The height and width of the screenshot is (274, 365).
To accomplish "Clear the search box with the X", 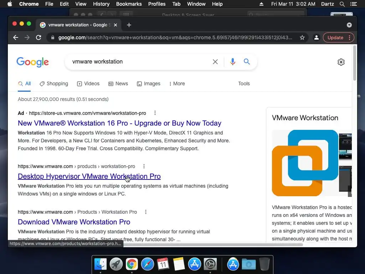I will (215, 62).
